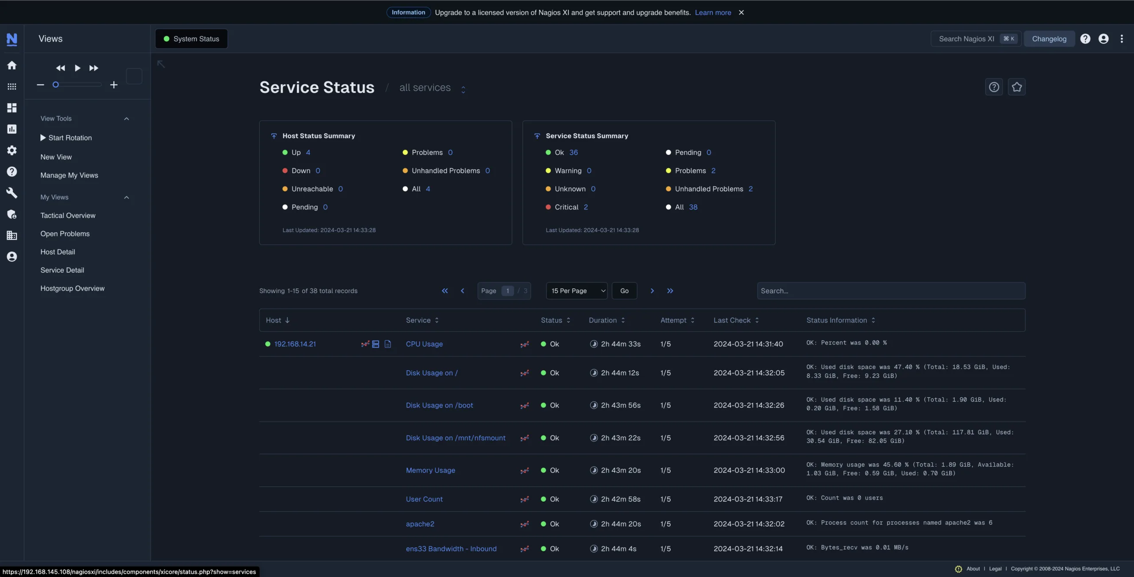
Task: Click the performance graph icon beside CPU Usage
Action: [524, 344]
